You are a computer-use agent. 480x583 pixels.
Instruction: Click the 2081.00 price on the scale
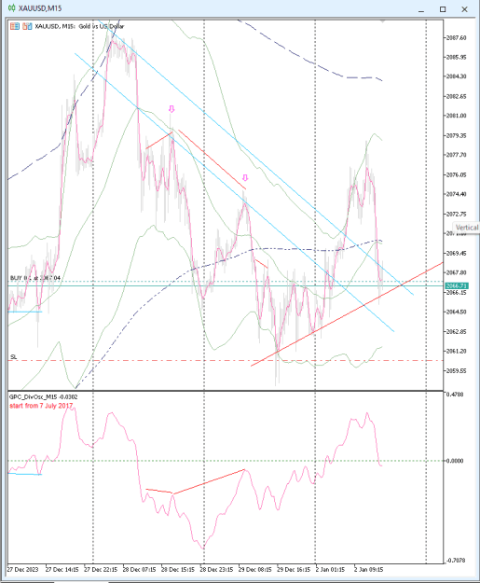coord(457,116)
